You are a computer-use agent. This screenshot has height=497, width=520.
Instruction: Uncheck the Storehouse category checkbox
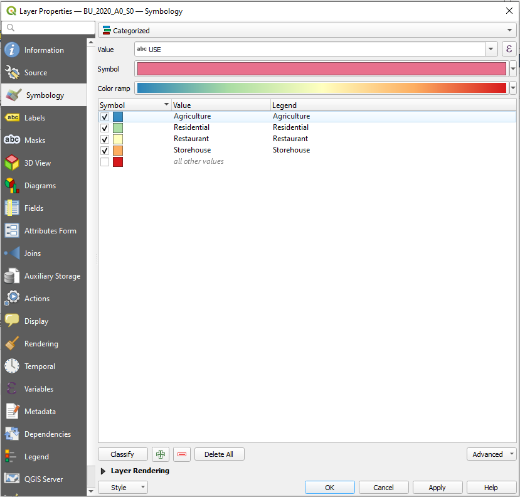[105, 151]
